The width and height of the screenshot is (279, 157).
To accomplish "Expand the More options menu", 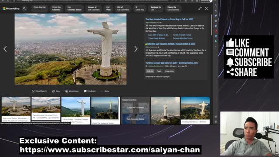I will coord(105,91).
